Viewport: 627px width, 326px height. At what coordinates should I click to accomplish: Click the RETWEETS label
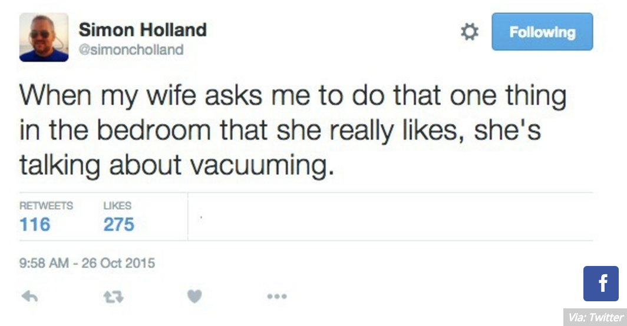click(x=47, y=206)
